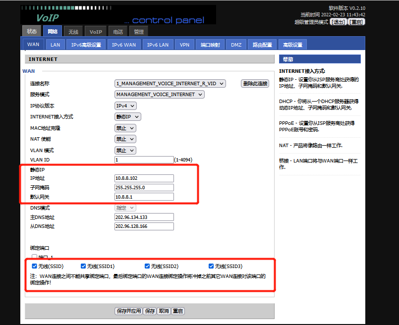
Task: Open the INTERNET接入方式 dropdown
Action: tap(128, 117)
